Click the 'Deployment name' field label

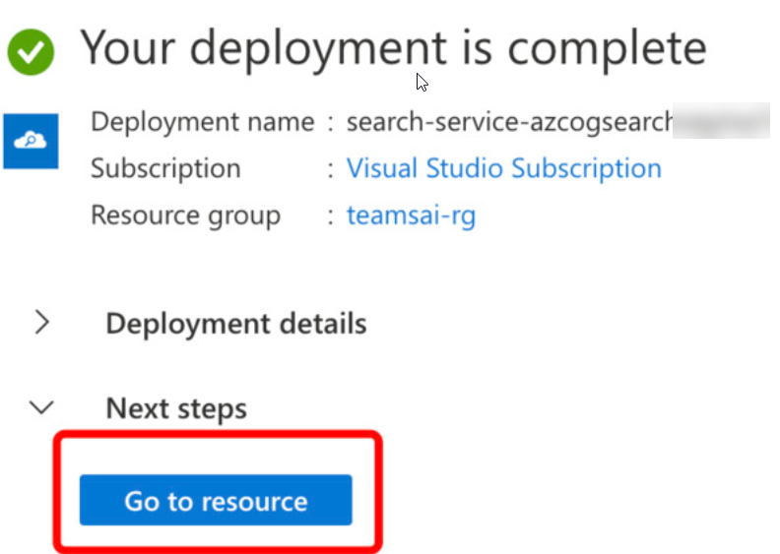point(202,122)
